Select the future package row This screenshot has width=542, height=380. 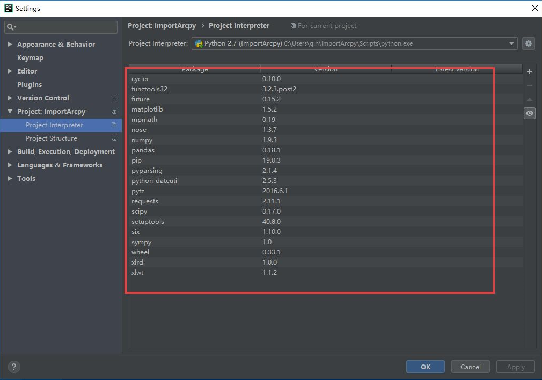[326, 99]
